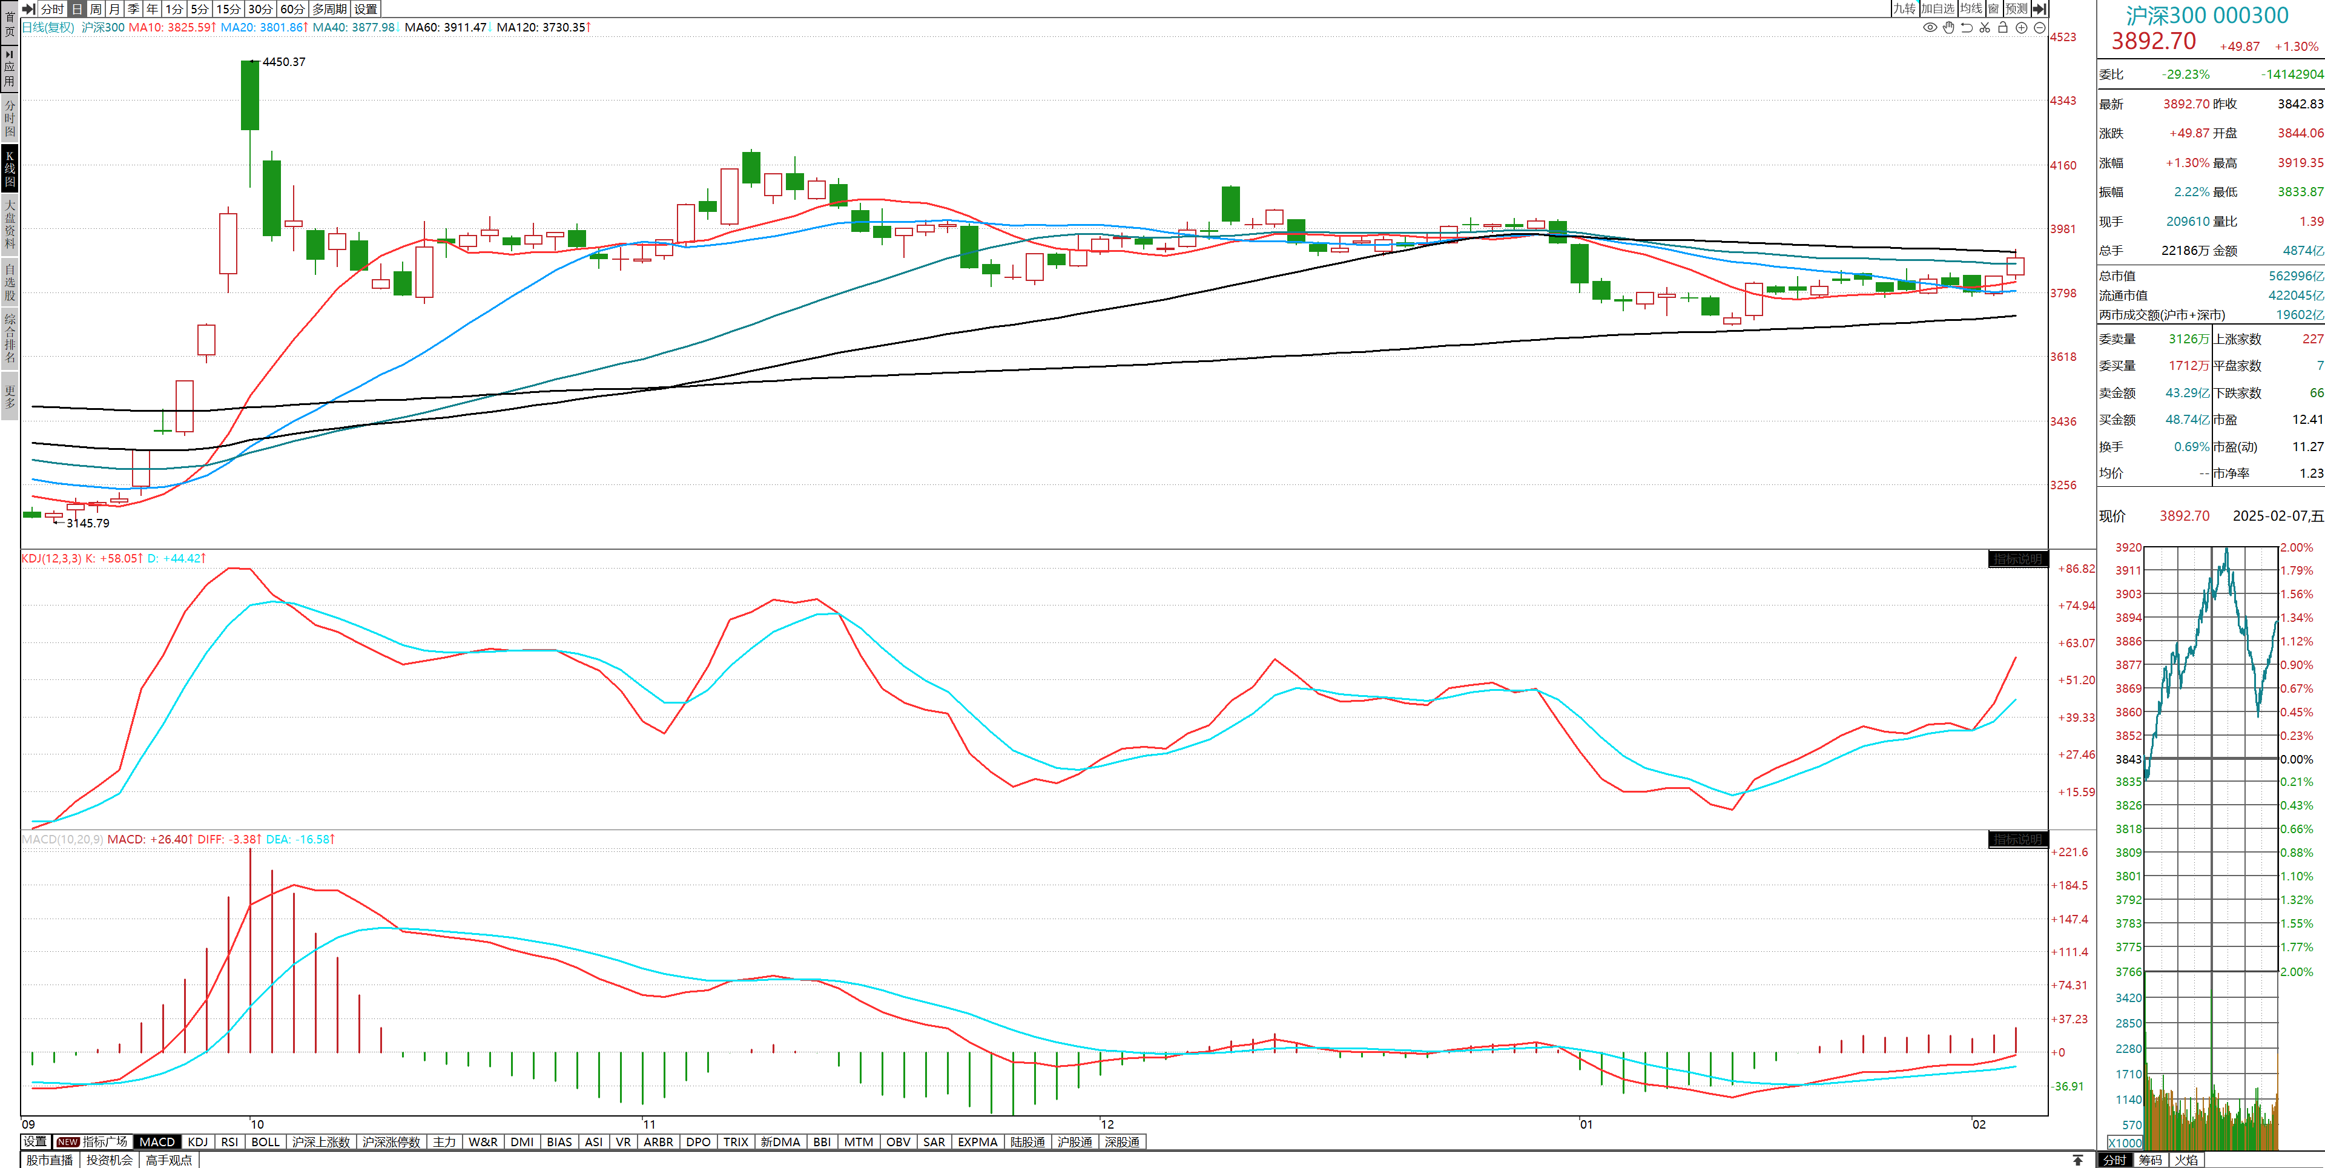This screenshot has width=2325, height=1168.
Task: Open the 高手观点 bottom tab
Action: 169,1160
